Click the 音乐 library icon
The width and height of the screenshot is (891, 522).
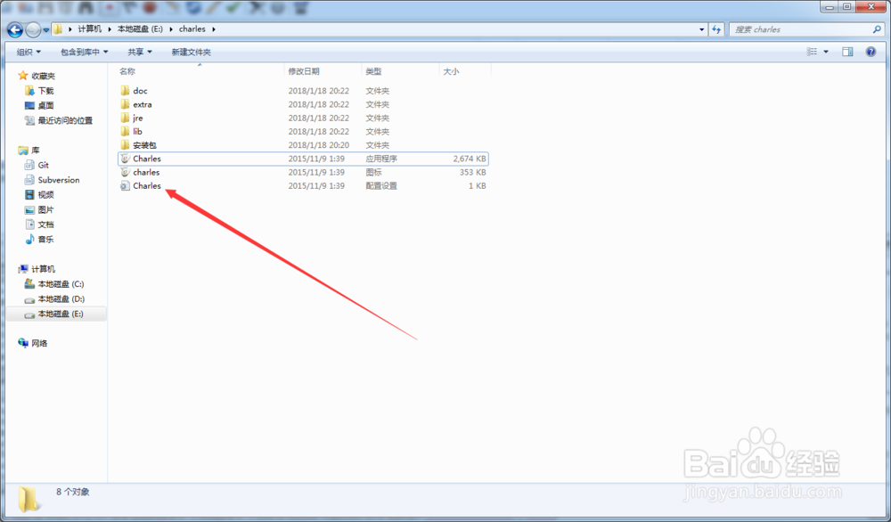coord(29,239)
